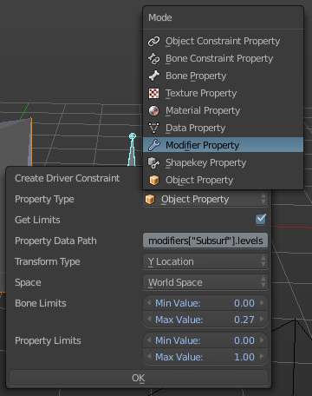Open the Property Type dropdown
312x396 pixels.
(205, 199)
